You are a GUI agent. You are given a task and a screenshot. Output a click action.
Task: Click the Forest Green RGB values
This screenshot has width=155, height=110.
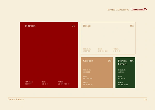122,78
